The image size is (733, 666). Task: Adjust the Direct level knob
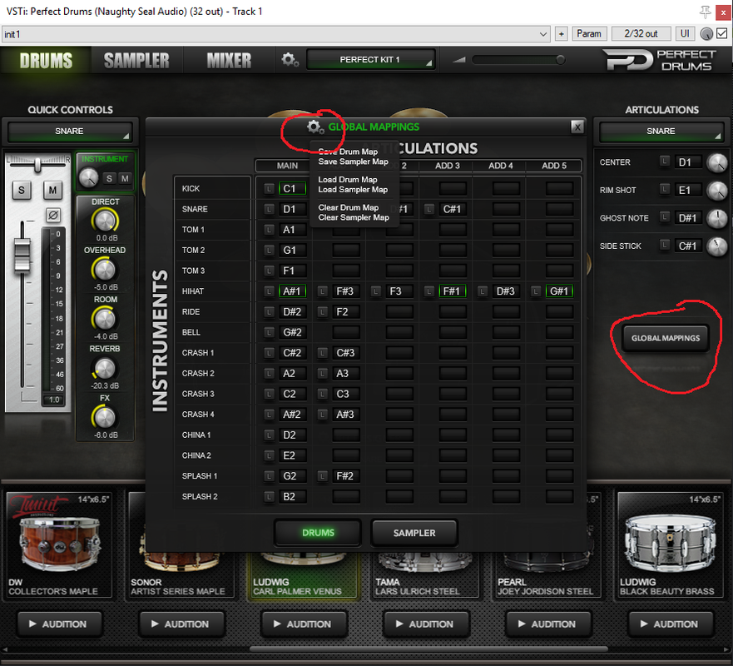pos(105,221)
